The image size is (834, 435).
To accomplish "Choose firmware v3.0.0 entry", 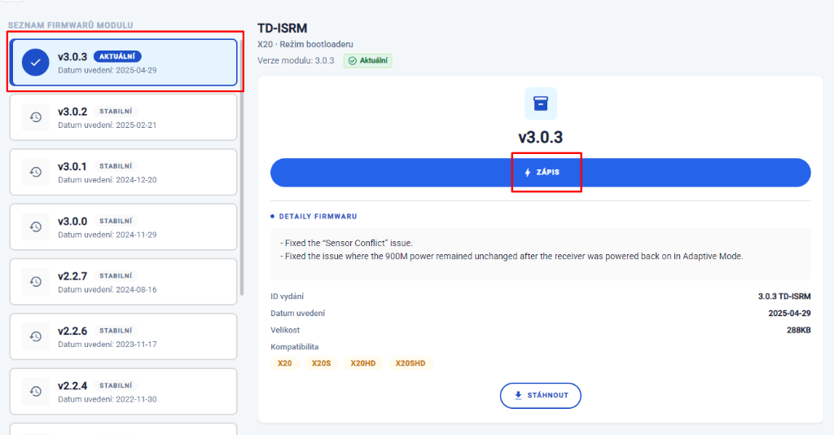I will coord(124,226).
